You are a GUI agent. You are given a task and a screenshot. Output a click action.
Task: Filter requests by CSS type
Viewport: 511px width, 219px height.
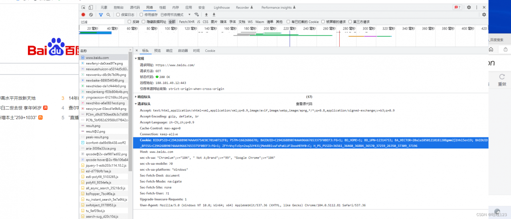click(x=205, y=22)
